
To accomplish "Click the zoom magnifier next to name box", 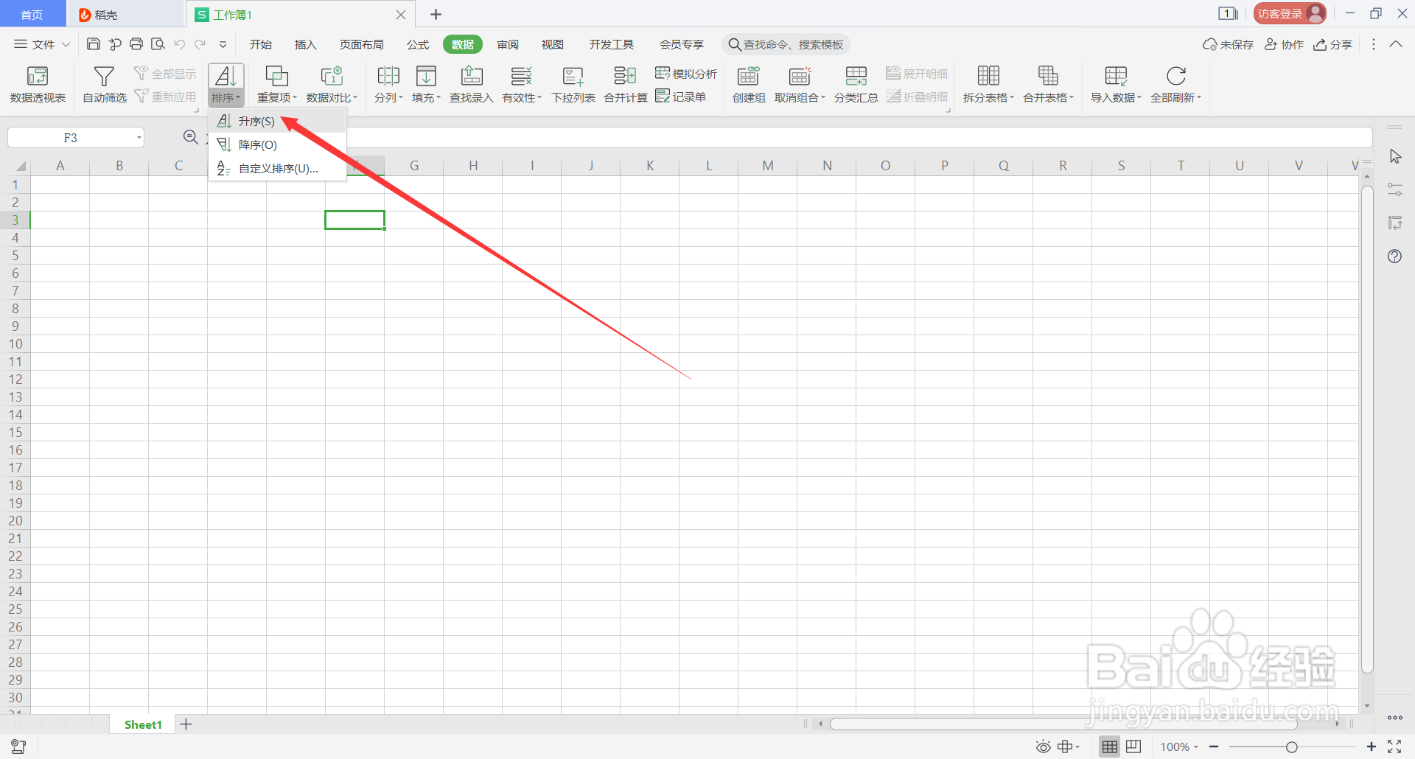I will 190,137.
